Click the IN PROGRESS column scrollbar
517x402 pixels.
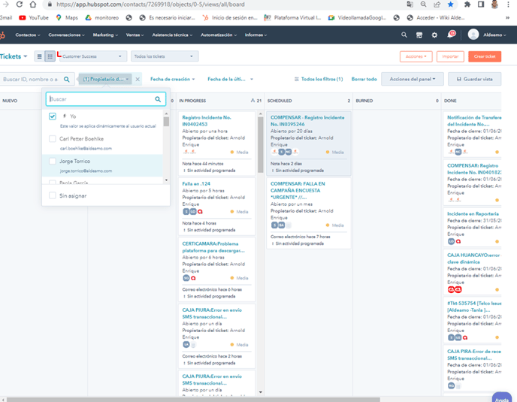coord(261,145)
